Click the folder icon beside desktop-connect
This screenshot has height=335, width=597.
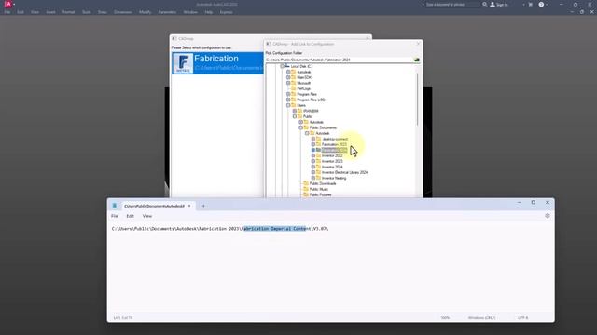click(318, 139)
